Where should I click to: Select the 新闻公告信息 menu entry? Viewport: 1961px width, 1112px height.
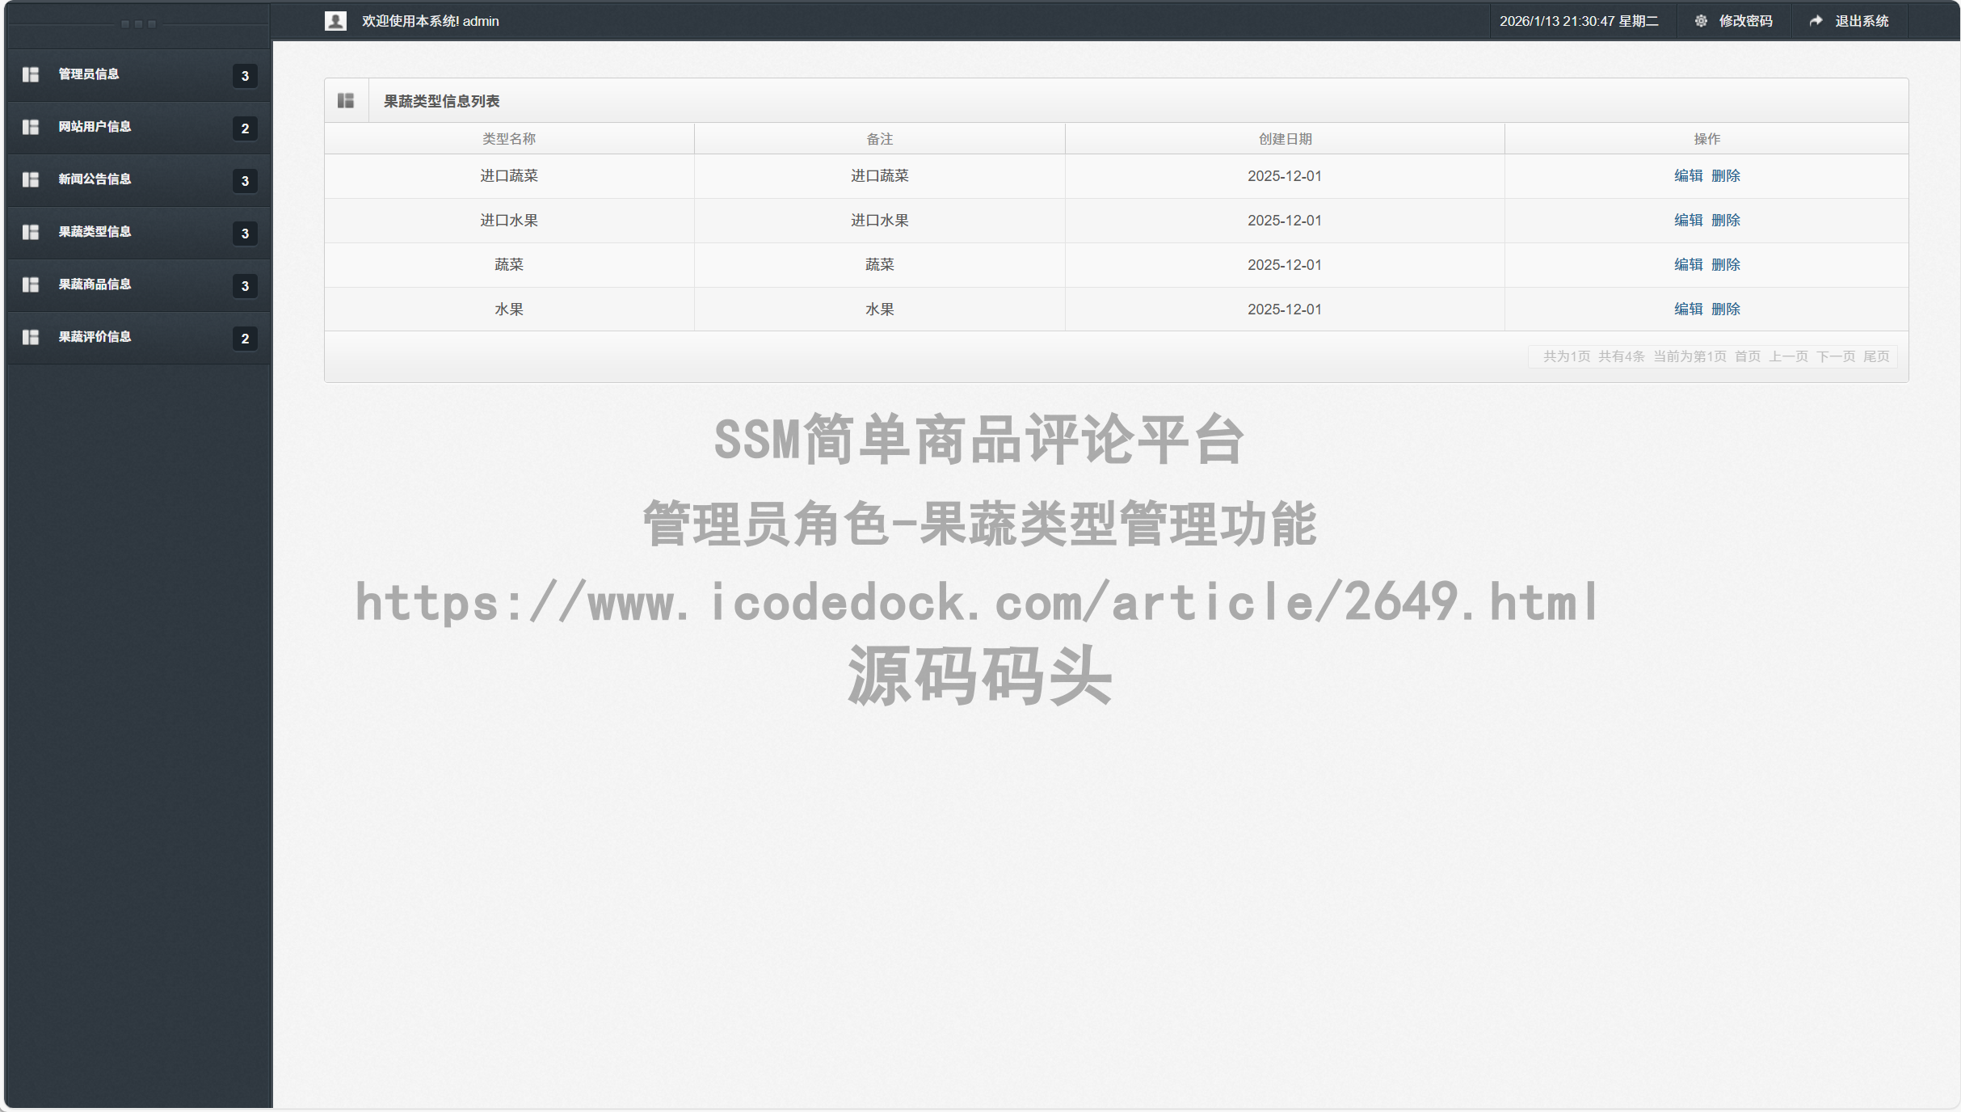point(94,179)
